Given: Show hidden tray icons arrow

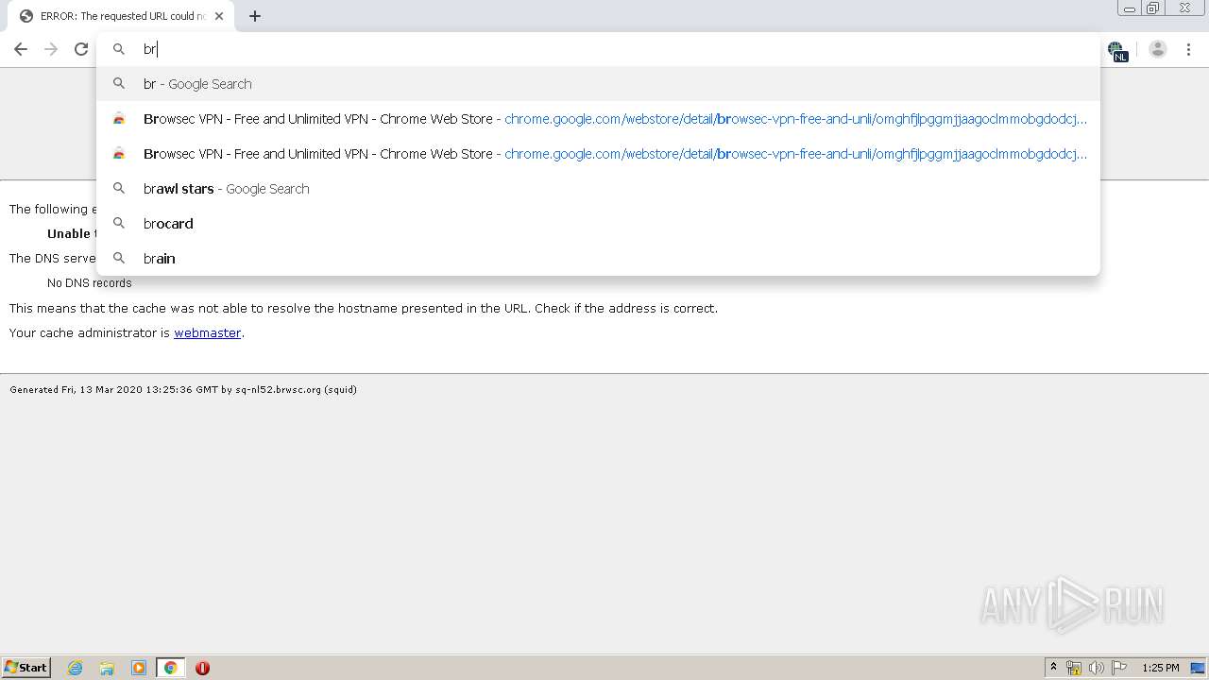Looking at the screenshot, I should [x=1053, y=668].
